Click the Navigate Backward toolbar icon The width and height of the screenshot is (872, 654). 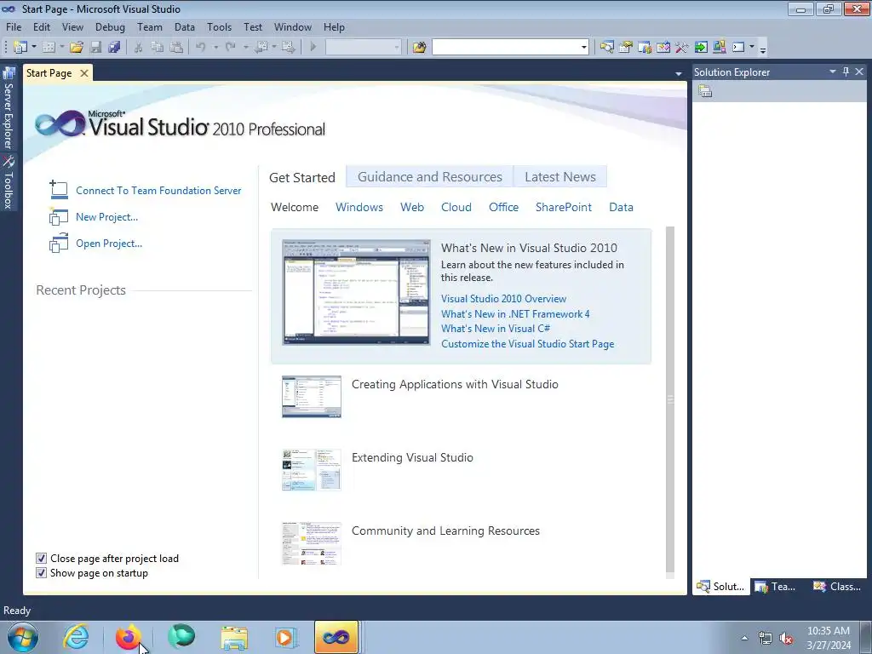pos(261,48)
